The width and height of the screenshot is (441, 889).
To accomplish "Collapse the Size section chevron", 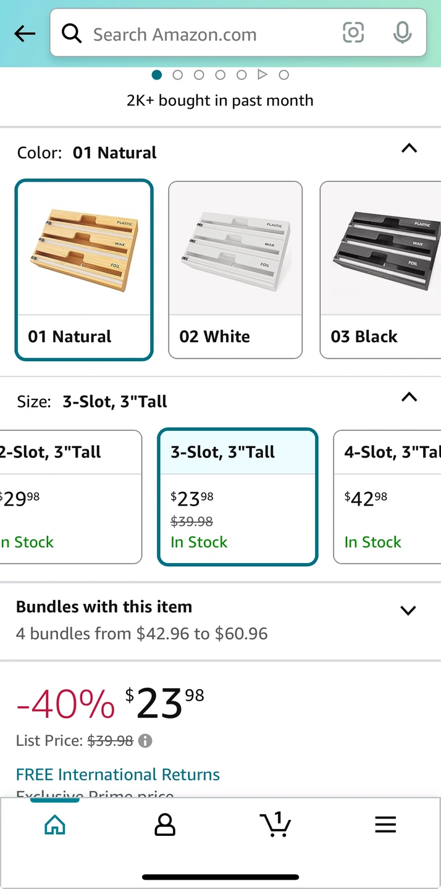I will pos(409,397).
